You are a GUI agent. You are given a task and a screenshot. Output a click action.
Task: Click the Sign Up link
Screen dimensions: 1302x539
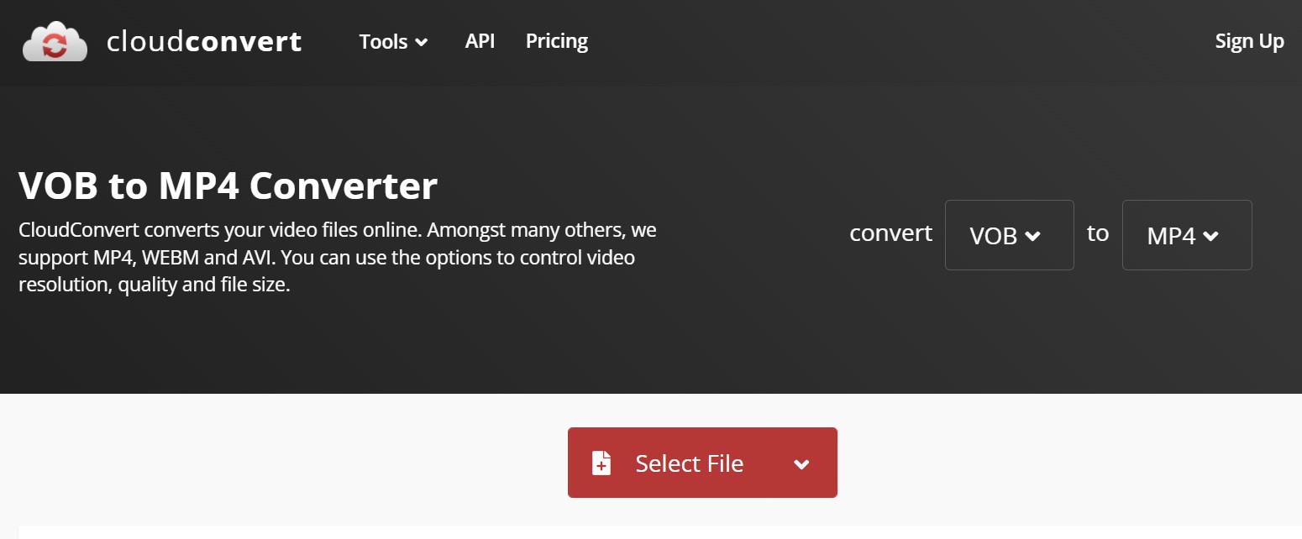tap(1249, 41)
